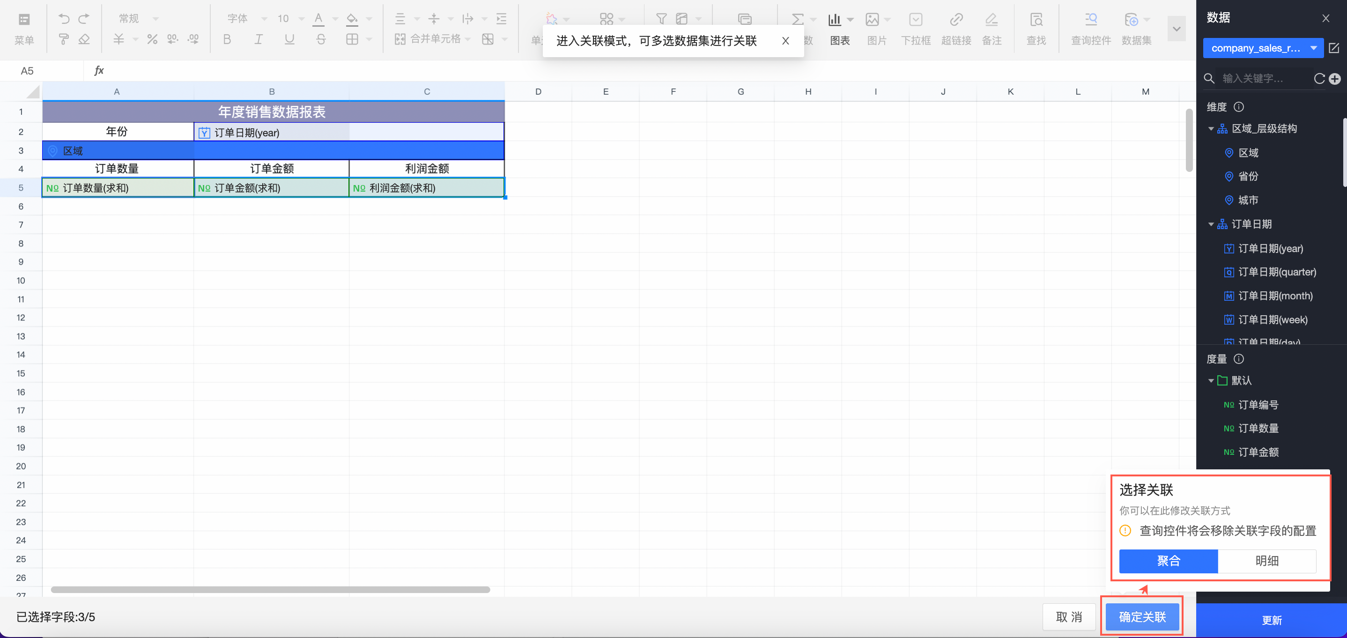This screenshot has width=1347, height=638.
Task: Collapse the 订单日期 hierarchy node
Action: click(x=1211, y=224)
